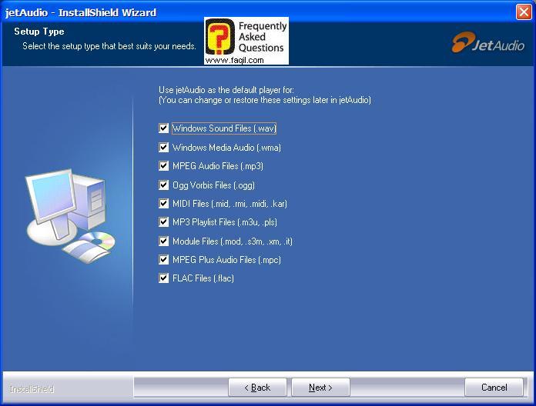Image resolution: width=536 pixels, height=406 pixels.
Task: Cancel the jetAudio installation
Action: coord(494,388)
